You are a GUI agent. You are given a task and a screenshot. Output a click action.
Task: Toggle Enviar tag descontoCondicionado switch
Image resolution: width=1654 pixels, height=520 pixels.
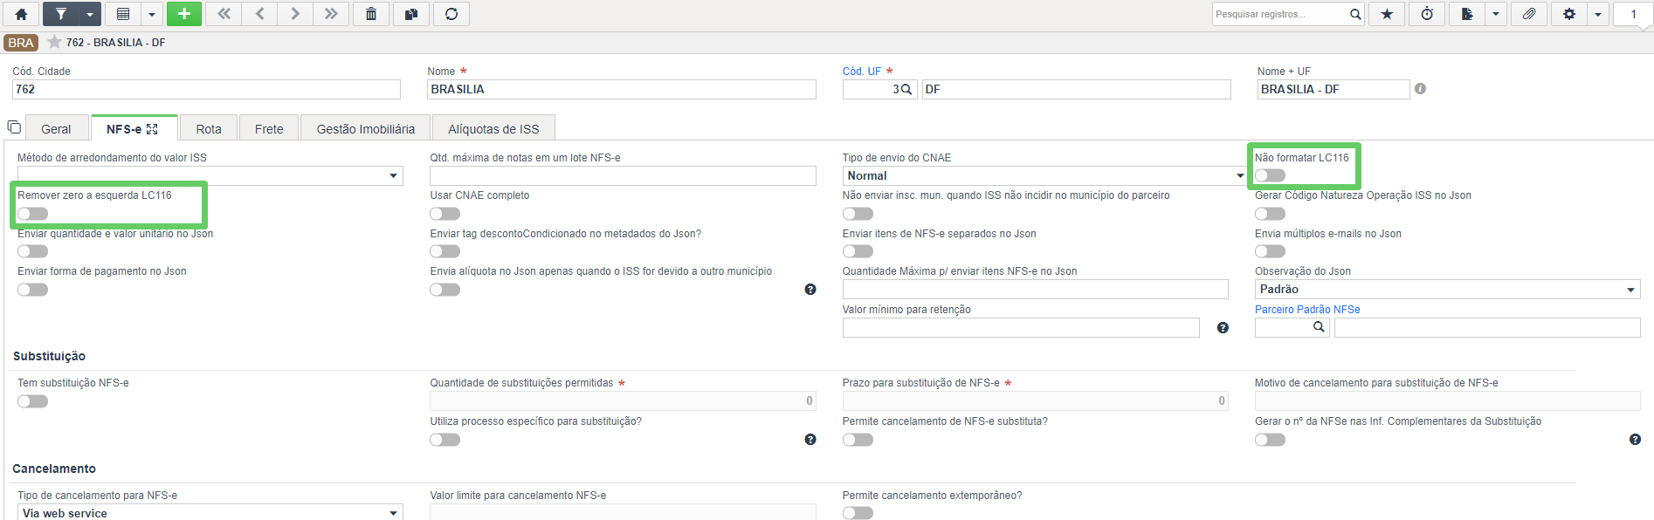coord(445,251)
